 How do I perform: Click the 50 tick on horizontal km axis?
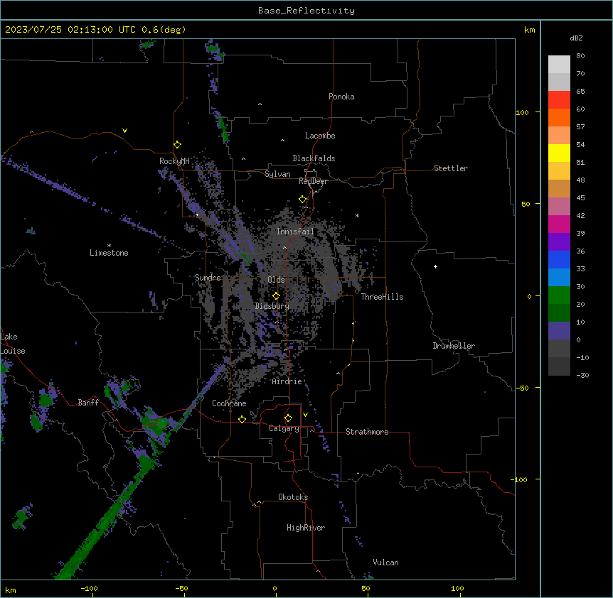[366, 588]
